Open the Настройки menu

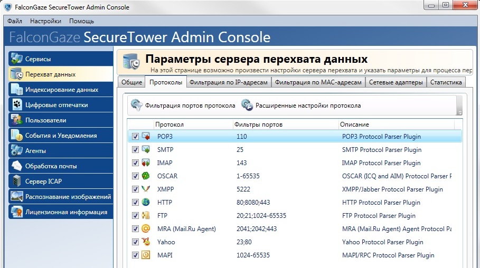45,21
